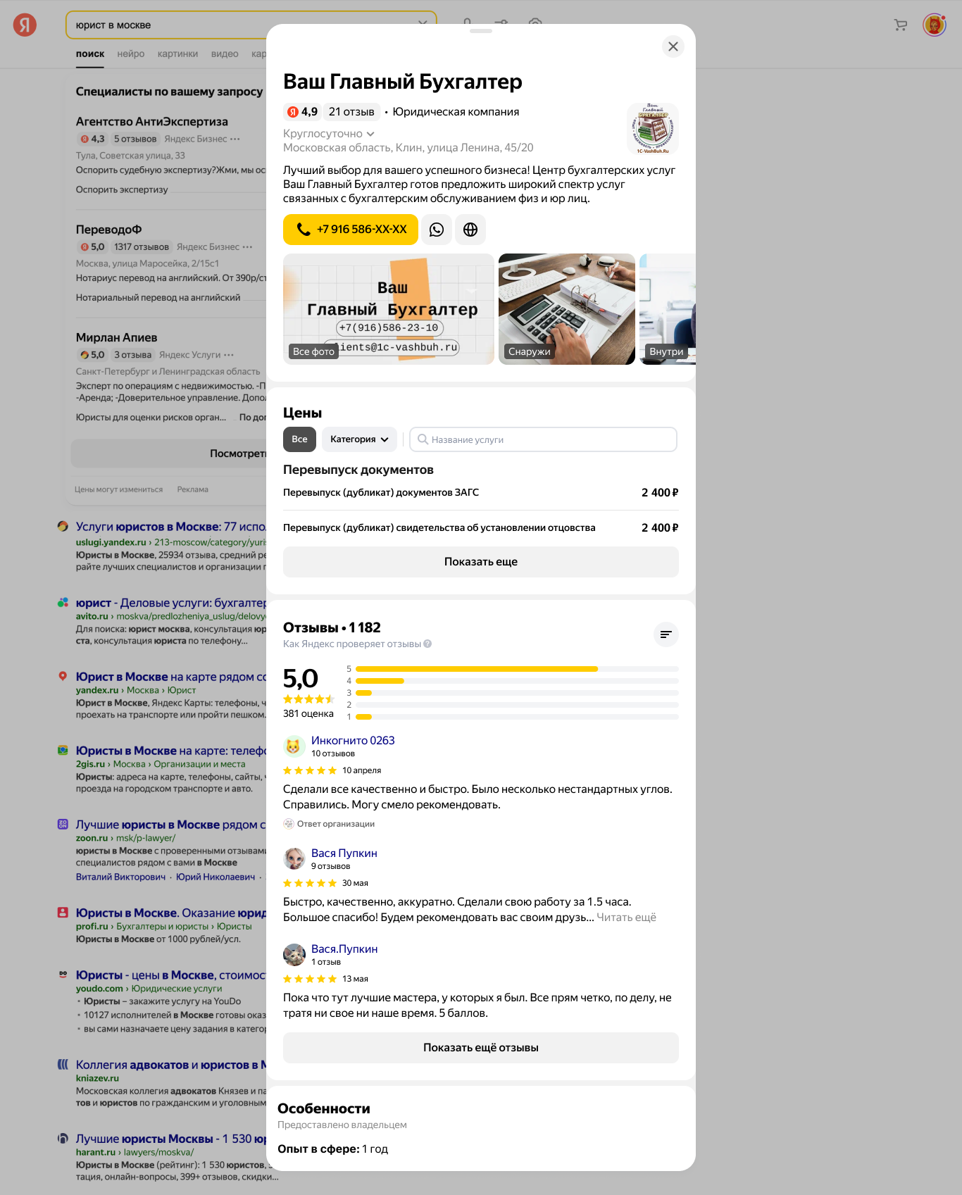
Task: Click Показать ещё отзывы button
Action: pos(480,1048)
